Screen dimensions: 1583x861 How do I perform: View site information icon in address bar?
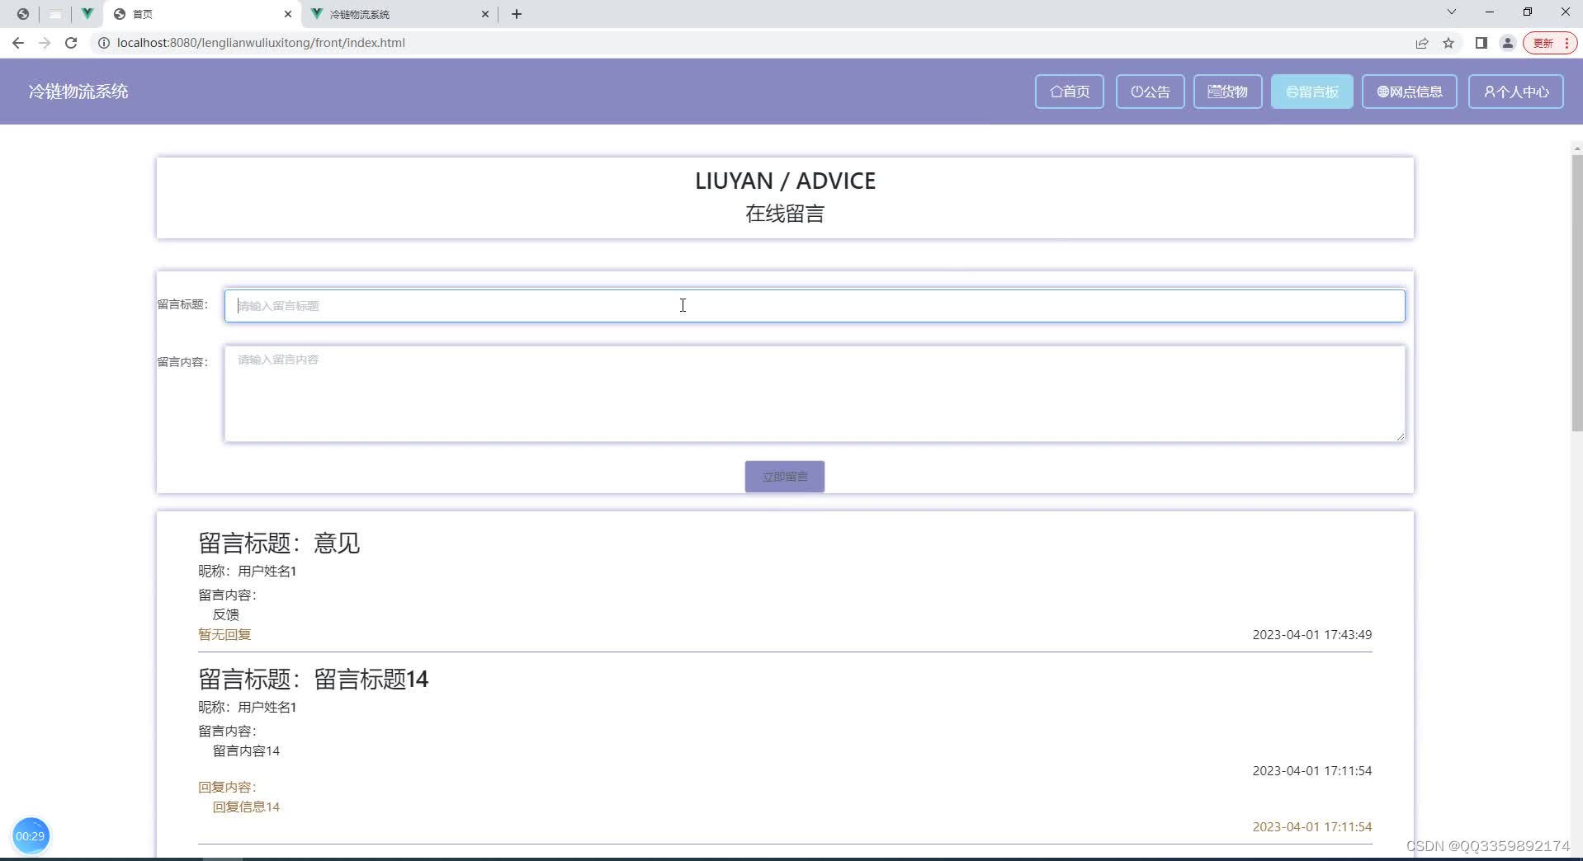click(x=104, y=43)
